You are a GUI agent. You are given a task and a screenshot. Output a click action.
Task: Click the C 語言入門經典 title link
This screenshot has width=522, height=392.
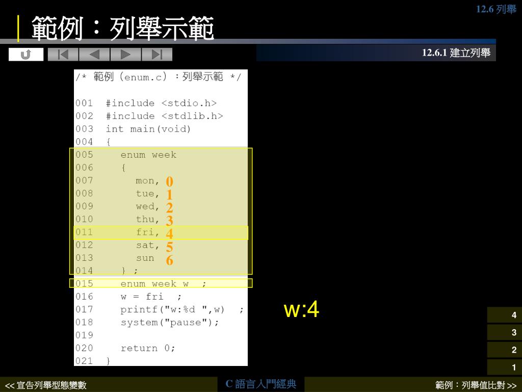(x=260, y=384)
